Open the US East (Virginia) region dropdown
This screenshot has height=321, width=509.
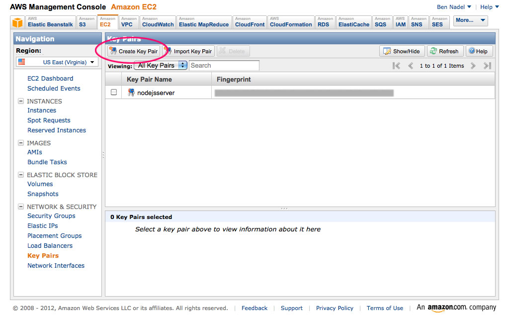click(57, 62)
